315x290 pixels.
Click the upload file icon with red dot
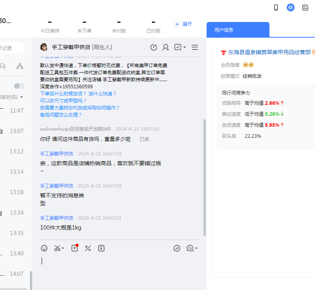tap(75, 248)
